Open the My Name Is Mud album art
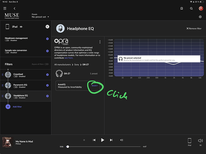The image size is (206, 154). tap(8, 142)
